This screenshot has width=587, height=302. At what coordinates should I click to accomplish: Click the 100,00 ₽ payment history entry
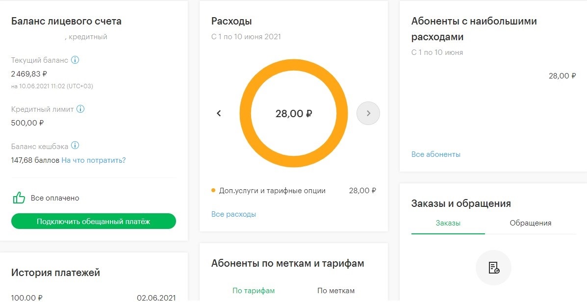[93, 298]
